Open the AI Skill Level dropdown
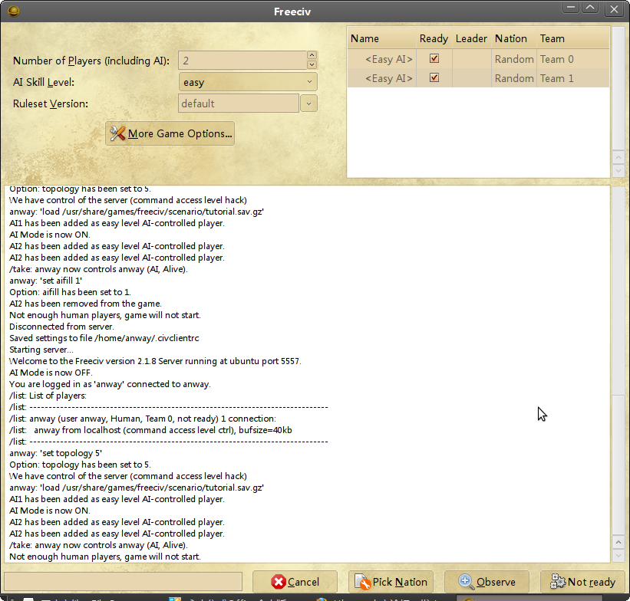Screen dimensions: 630x601 [248, 82]
